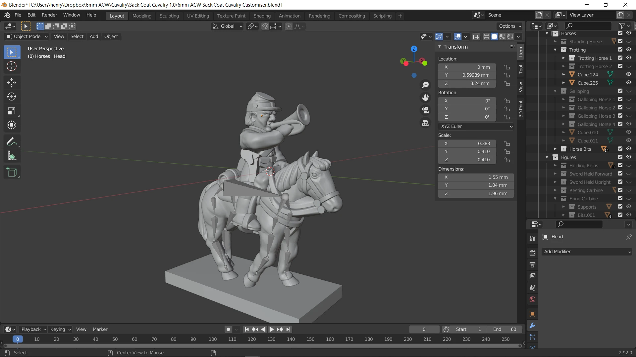Uncheck the Galloping collection checkbox
This screenshot has height=357, width=636.
tap(620, 91)
